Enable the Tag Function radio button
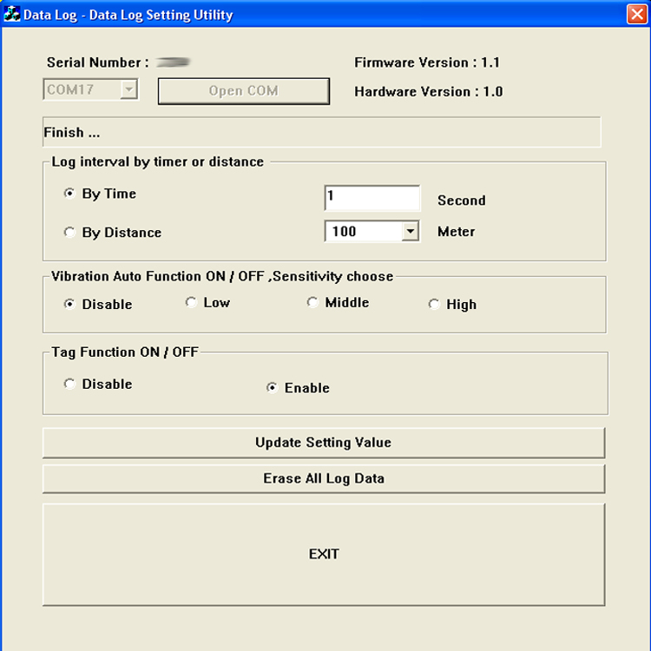651x651 pixels. 272,388
